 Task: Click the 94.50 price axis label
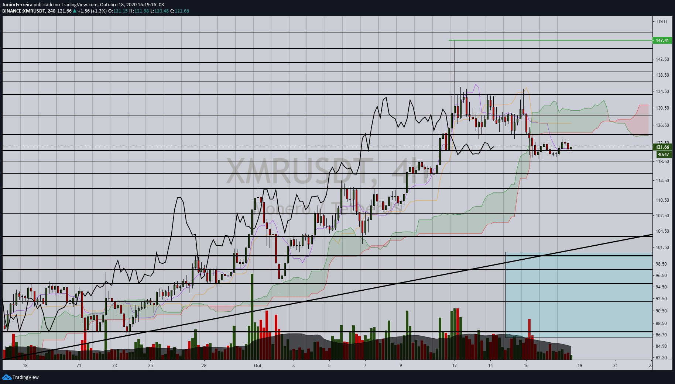click(x=661, y=287)
